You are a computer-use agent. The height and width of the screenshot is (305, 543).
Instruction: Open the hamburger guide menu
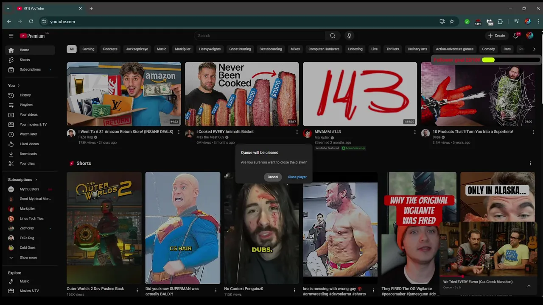[11, 36]
